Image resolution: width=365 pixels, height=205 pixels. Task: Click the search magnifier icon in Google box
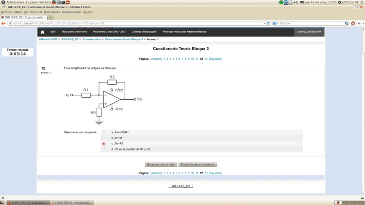click(346, 23)
